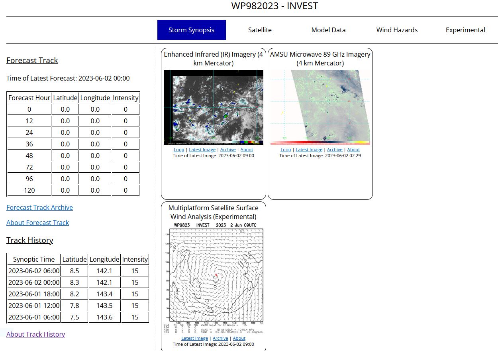Click the About Forecast Track link
Image resolution: width=498 pixels, height=351 pixels.
tap(37, 223)
